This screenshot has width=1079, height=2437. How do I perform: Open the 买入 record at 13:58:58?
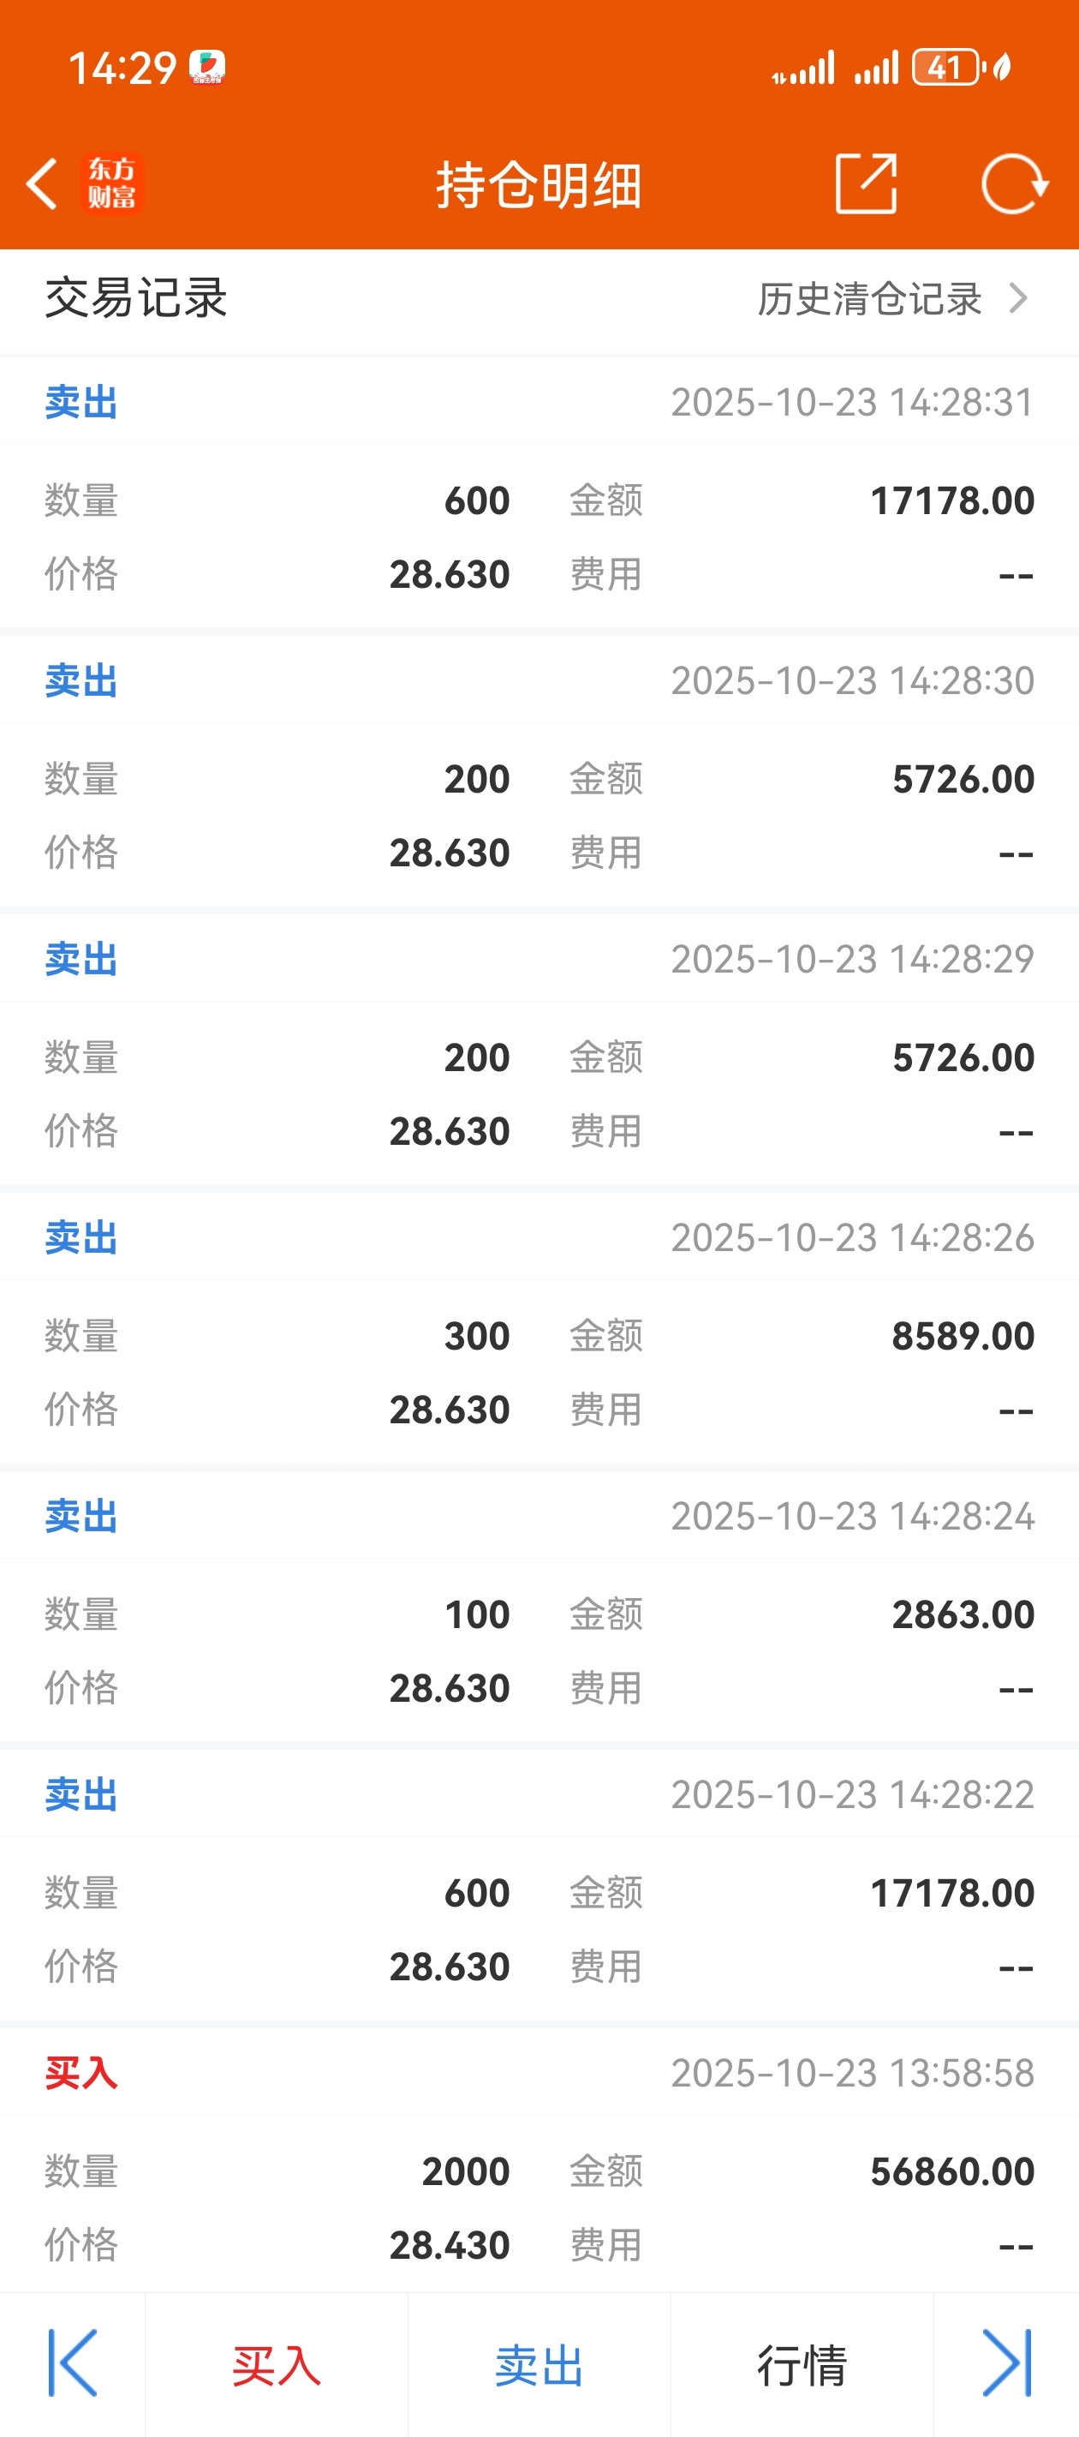[539, 2161]
